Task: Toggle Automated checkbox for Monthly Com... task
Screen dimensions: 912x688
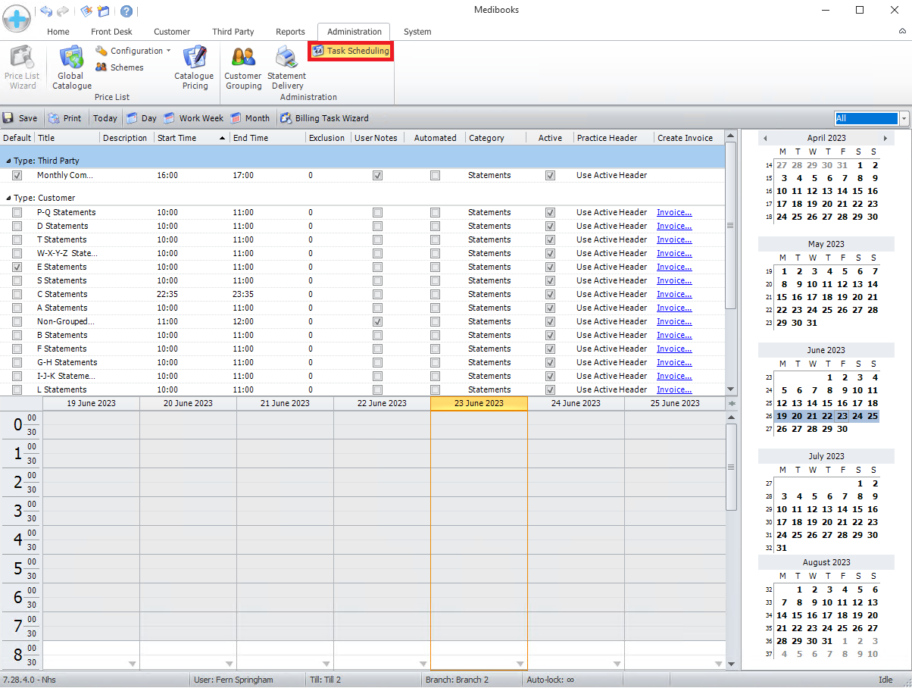Action: (435, 176)
